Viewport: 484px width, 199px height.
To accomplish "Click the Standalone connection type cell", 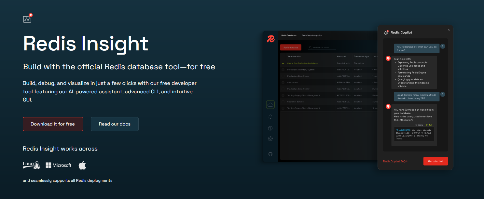I will [x=359, y=63].
